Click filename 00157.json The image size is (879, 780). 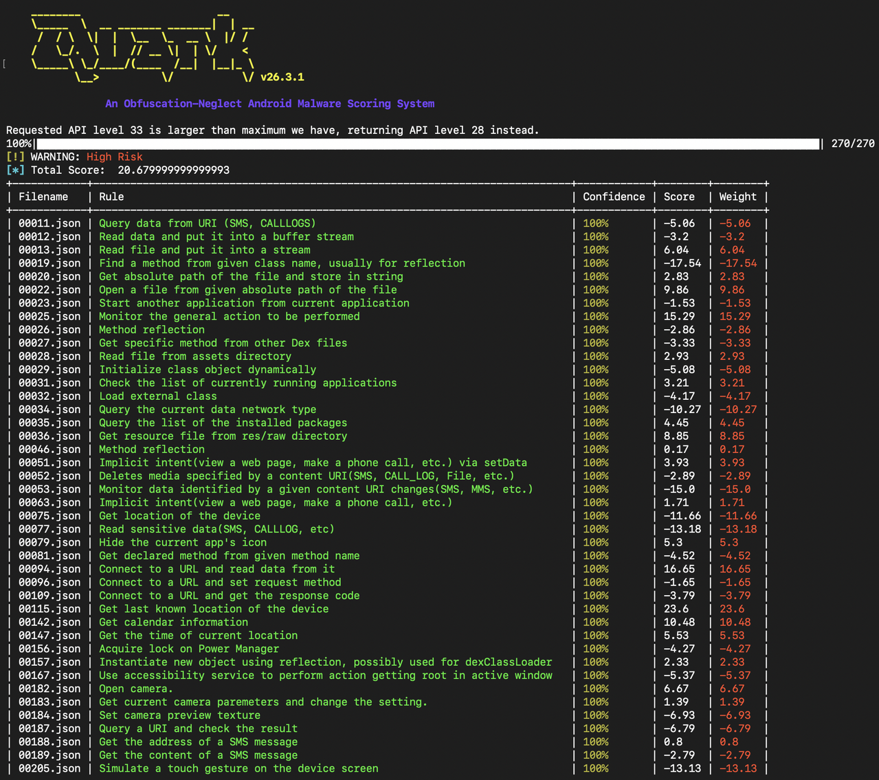coord(49,662)
